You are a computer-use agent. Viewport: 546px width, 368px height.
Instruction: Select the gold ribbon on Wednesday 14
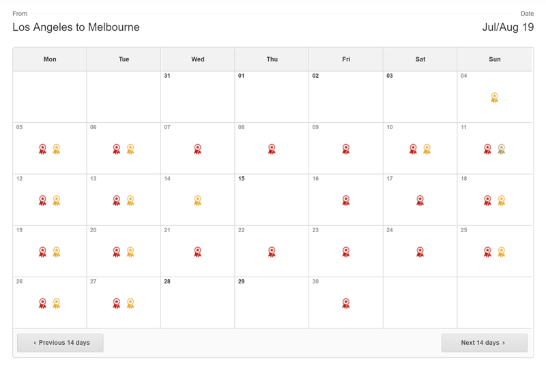(x=197, y=200)
